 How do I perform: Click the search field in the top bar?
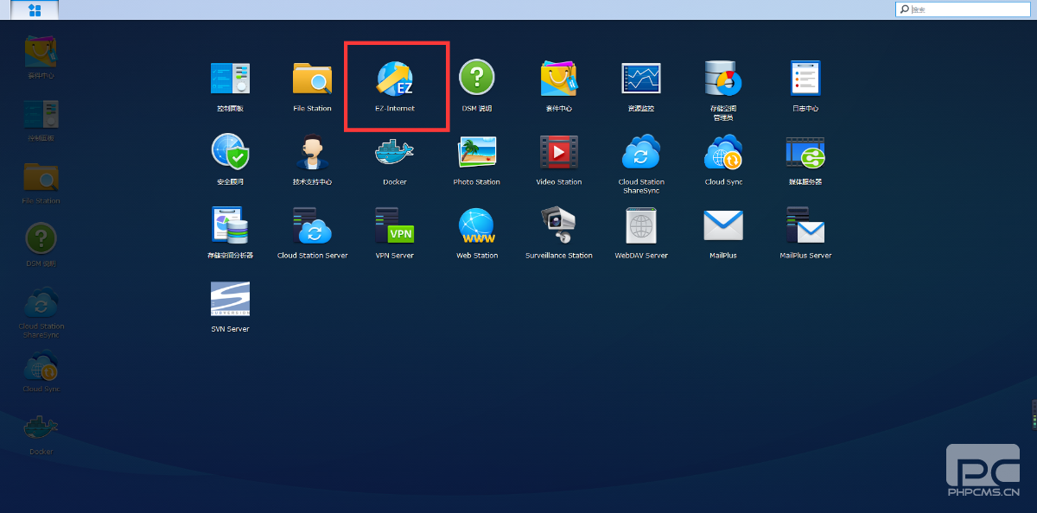964,9
